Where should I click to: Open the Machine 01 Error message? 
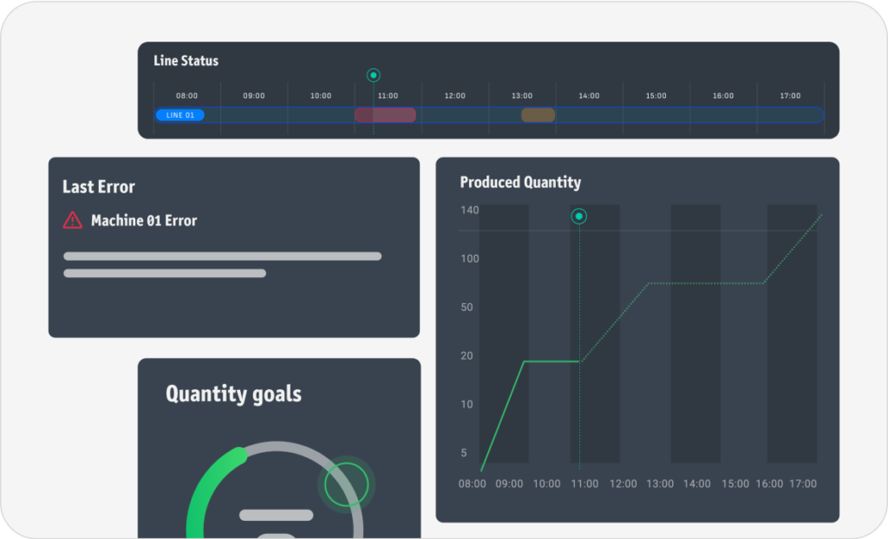coord(144,221)
